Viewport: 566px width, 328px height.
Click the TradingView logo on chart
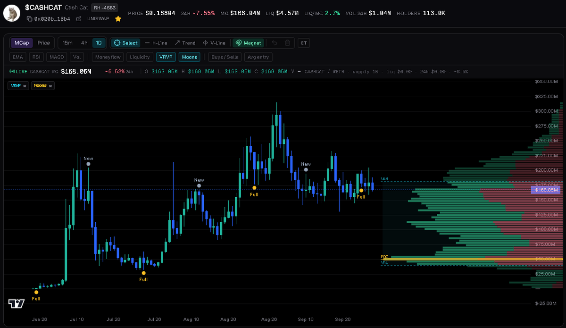point(17,303)
